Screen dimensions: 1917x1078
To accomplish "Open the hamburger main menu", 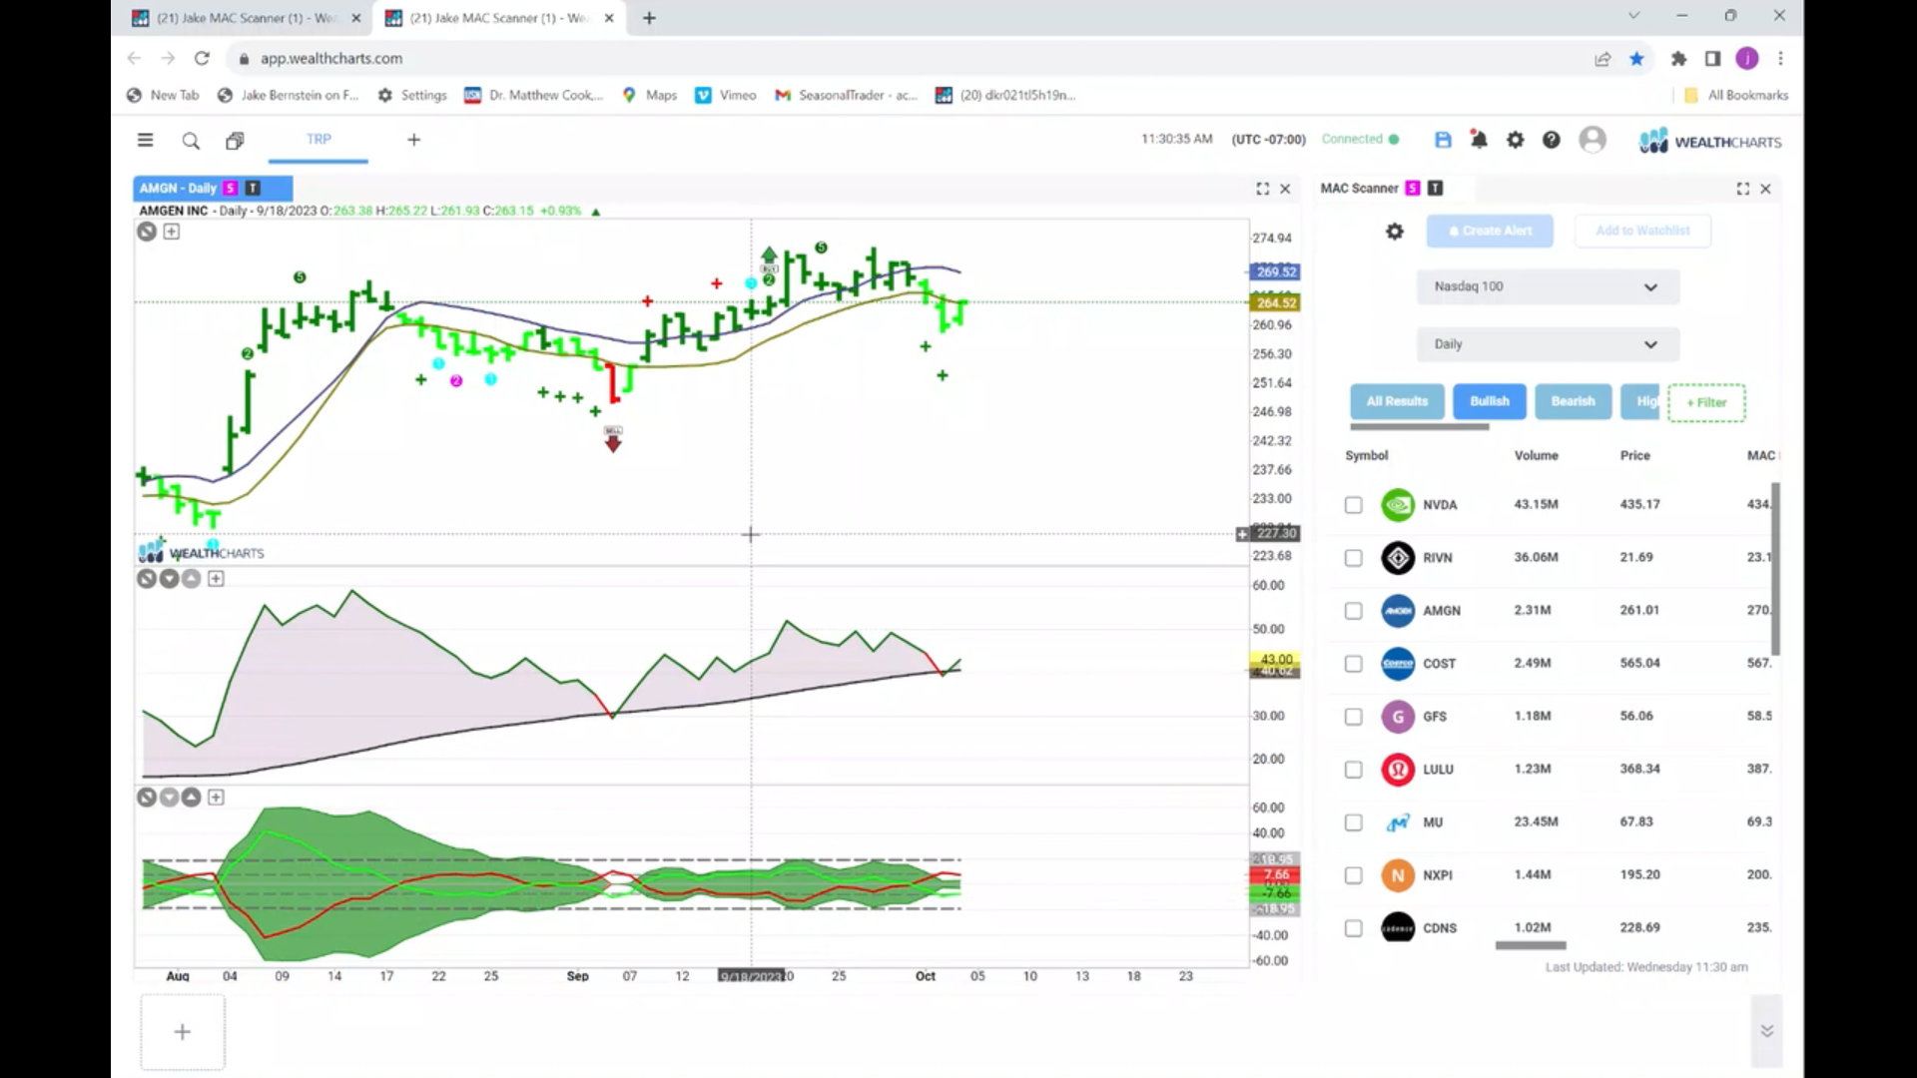I will 146,140.
